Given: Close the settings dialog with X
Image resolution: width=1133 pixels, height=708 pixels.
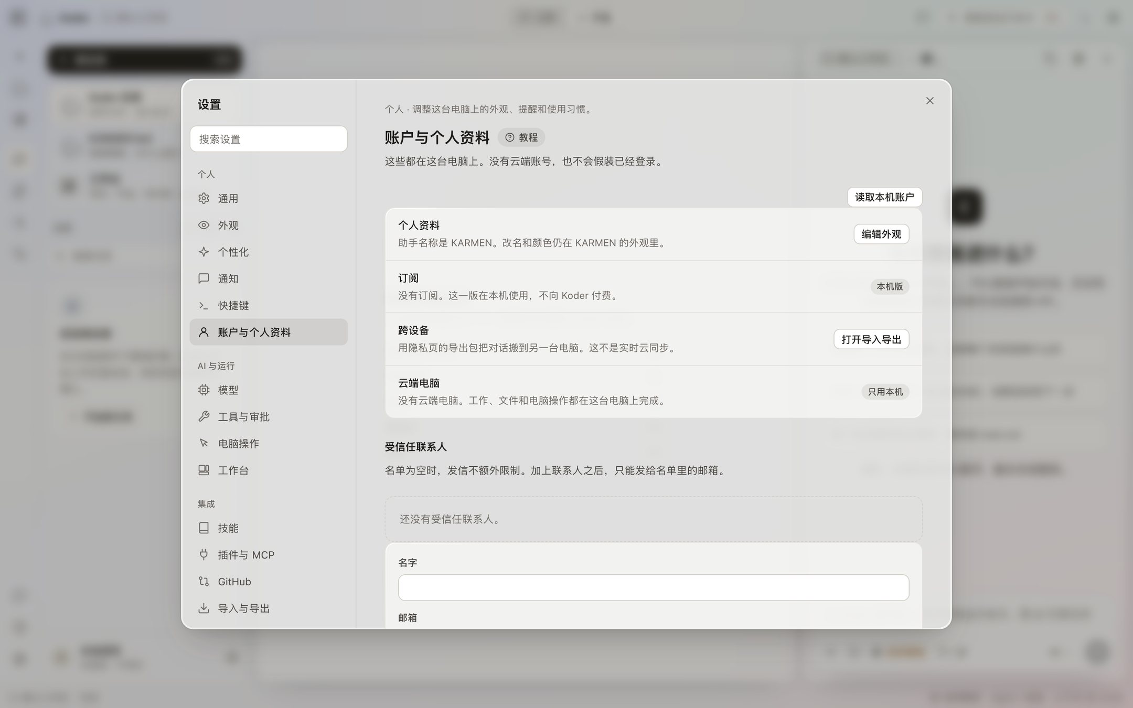Looking at the screenshot, I should [x=929, y=101].
